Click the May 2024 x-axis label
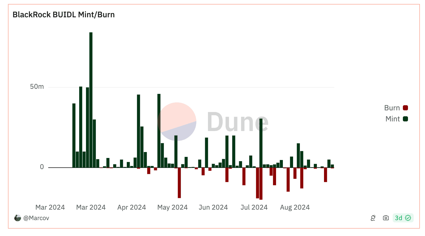The width and height of the screenshot is (425, 236). 172,207
